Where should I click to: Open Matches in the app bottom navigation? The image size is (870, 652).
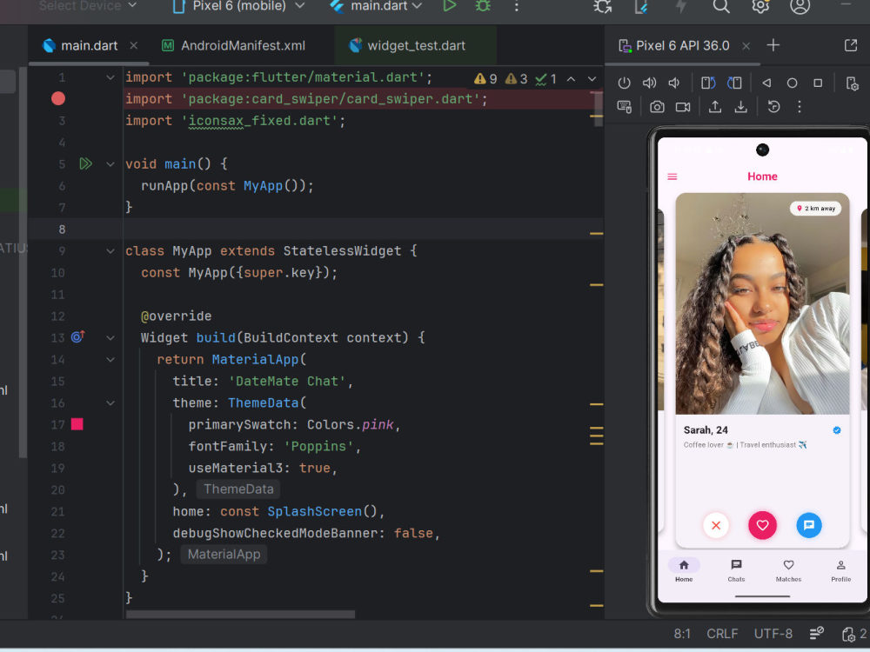(788, 570)
